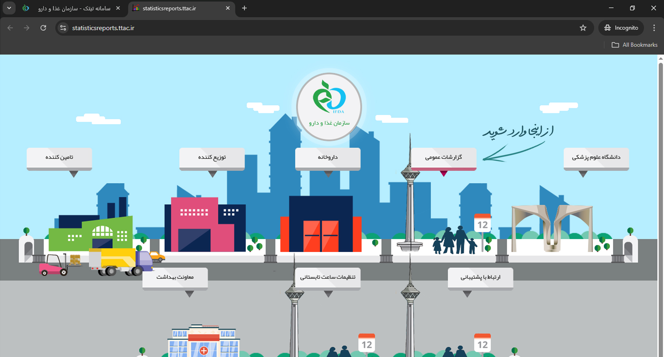View site information icon in address bar
Image resolution: width=664 pixels, height=357 pixels.
63,28
